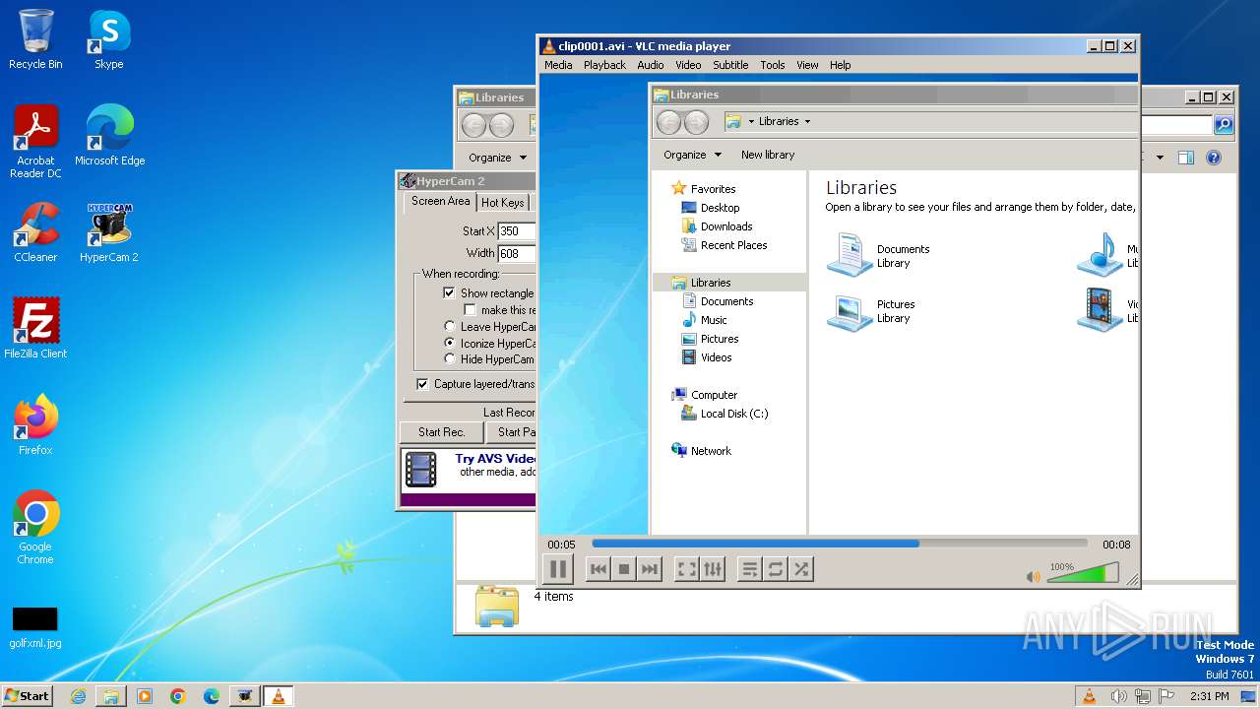
Task: Open VLC Tools menu
Action: point(773,65)
